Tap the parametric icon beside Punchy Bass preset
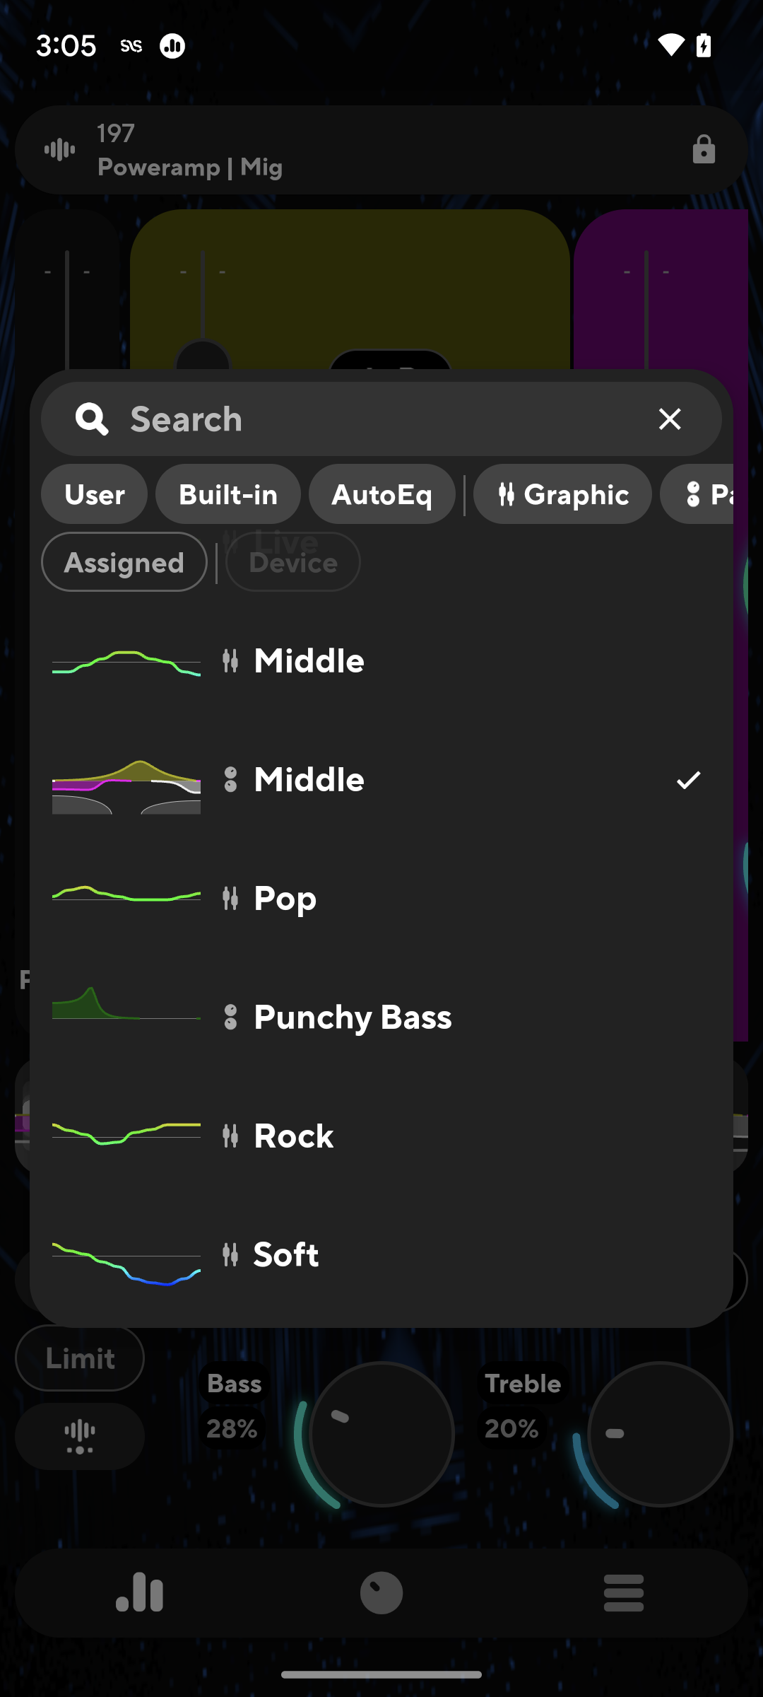Image resolution: width=763 pixels, height=1697 pixels. [230, 1017]
